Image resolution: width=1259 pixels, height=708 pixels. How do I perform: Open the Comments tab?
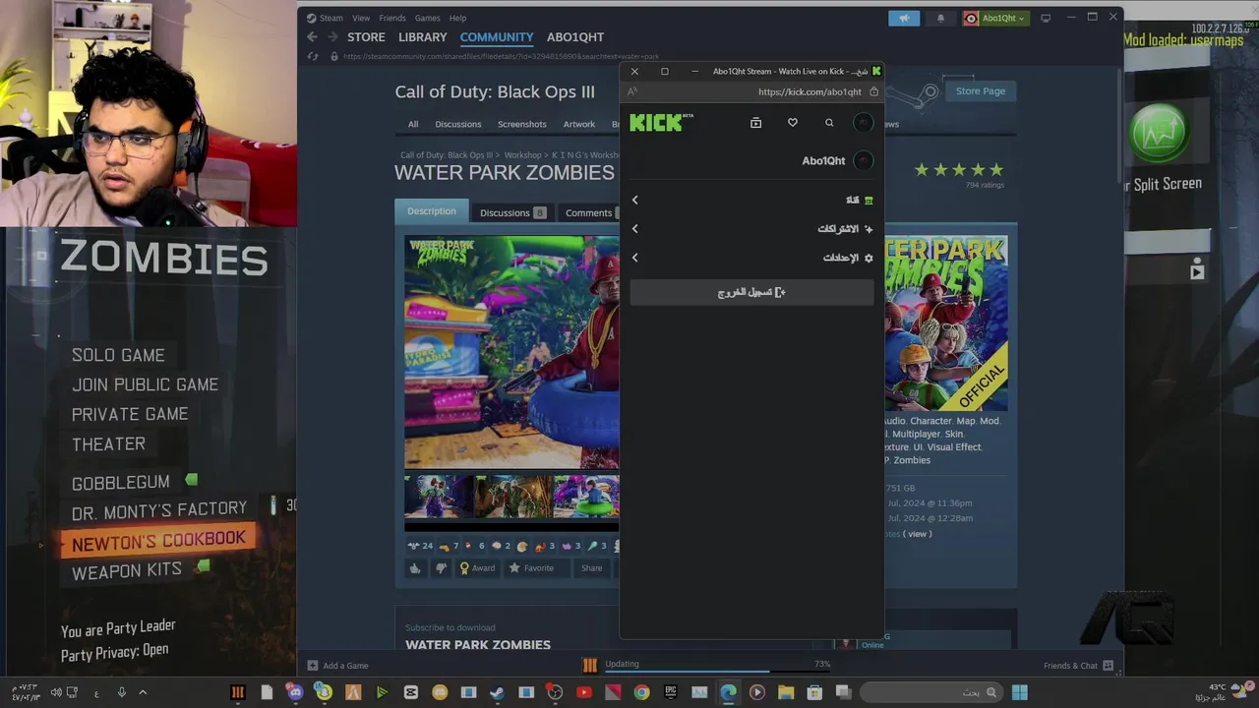click(590, 212)
